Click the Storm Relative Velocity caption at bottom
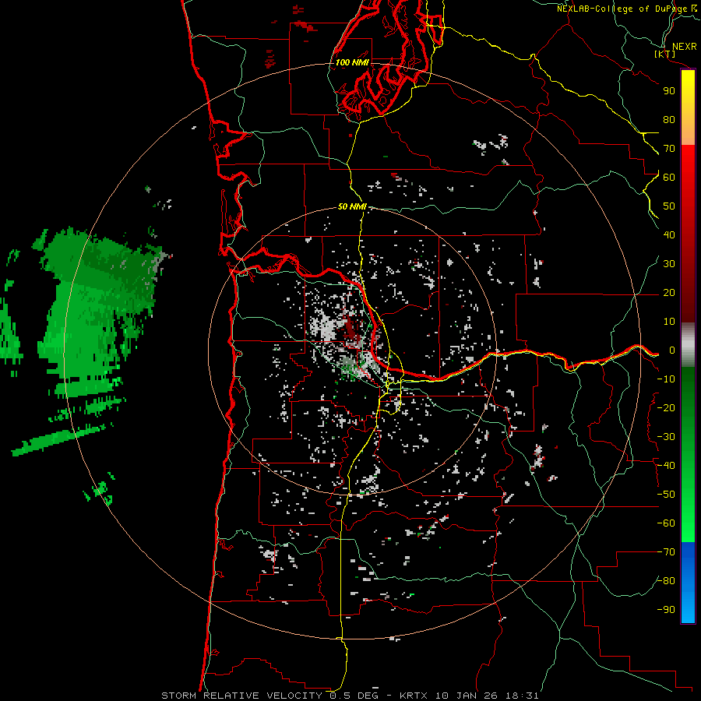 click(350, 696)
